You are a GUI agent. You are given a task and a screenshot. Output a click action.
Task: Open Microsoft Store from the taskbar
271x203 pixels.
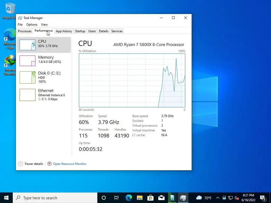click(150, 198)
